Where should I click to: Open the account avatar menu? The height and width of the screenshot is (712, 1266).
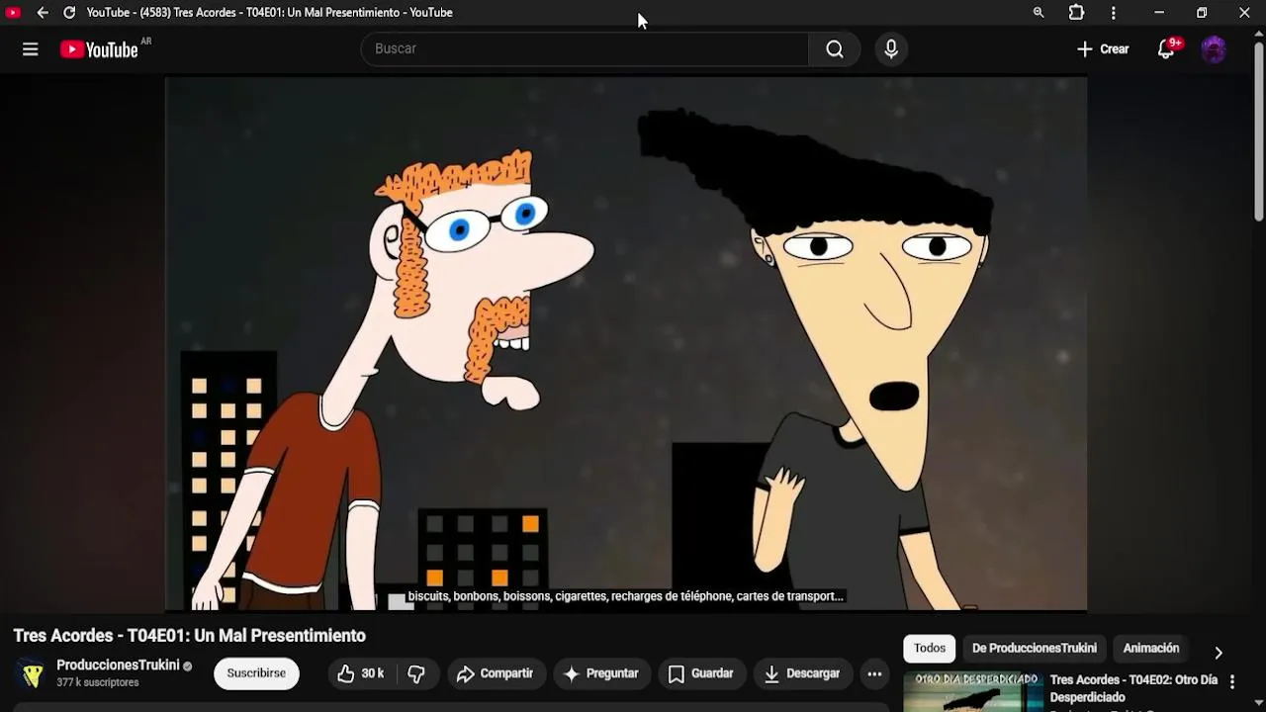click(x=1214, y=49)
